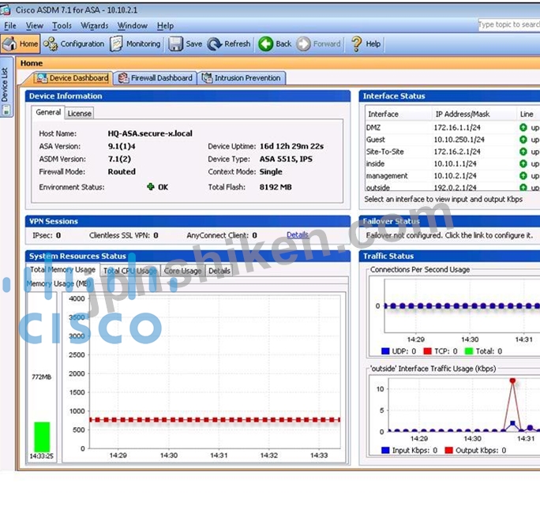The width and height of the screenshot is (540, 506).
Task: Open the System Resources Details tab
Action: (x=219, y=271)
